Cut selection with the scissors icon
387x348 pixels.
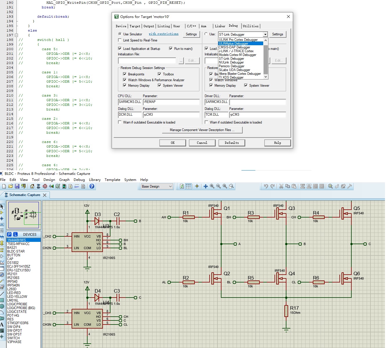point(281,186)
